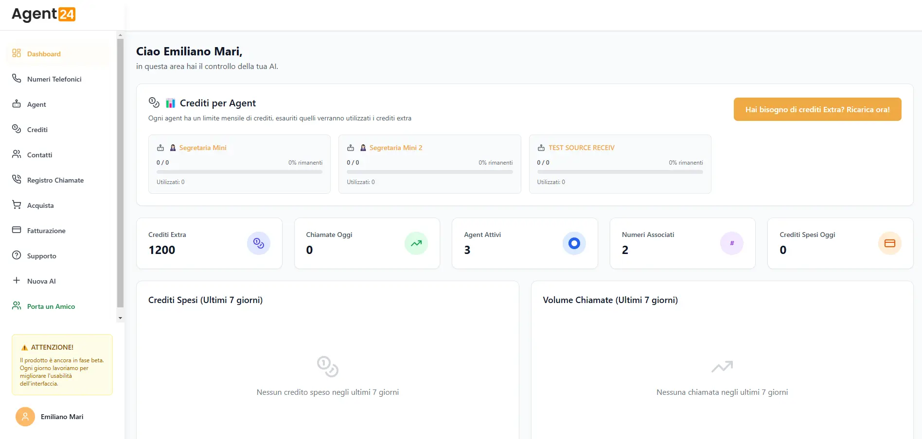Click the Registro Chiamate call icon
The height and width of the screenshot is (439, 922).
coord(17,180)
